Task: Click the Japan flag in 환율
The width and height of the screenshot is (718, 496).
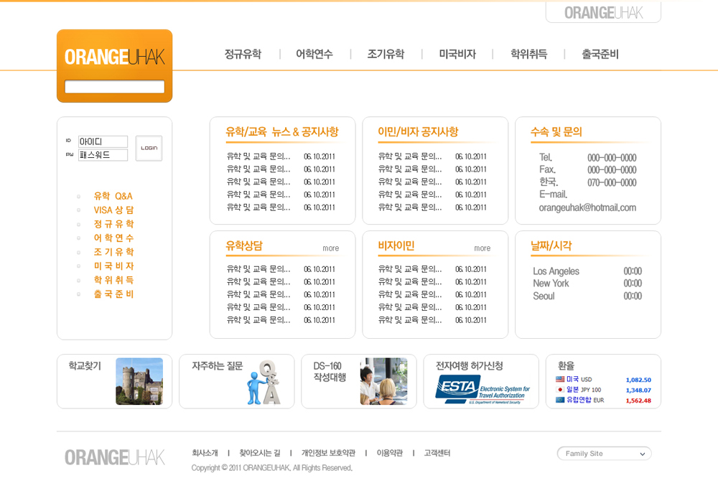Action: point(560,390)
